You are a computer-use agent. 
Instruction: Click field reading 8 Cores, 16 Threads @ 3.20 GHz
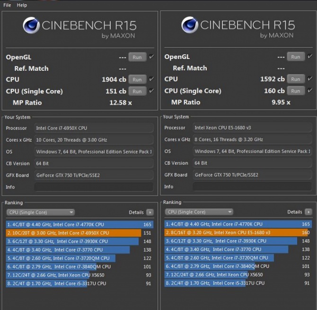tap(252, 139)
